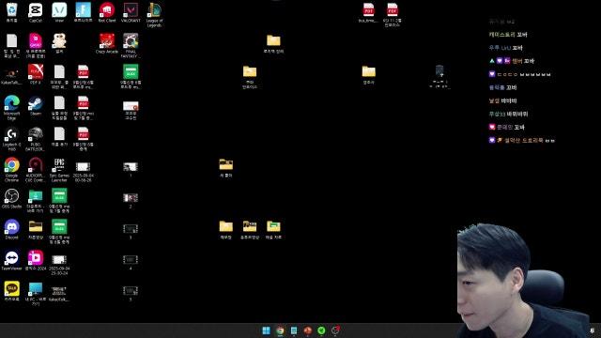Launch CapCut from the desktop
Screen dimensions: 601x338
click(x=36, y=12)
